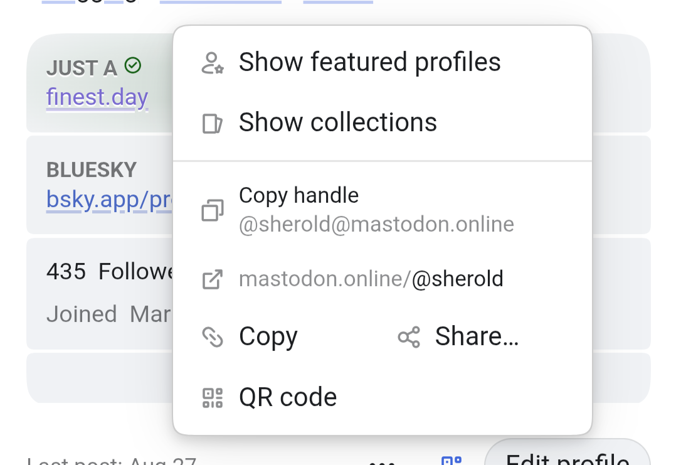Screen dimensions: 676x465
Task: Click the green verified checkmark badge
Action: (133, 65)
